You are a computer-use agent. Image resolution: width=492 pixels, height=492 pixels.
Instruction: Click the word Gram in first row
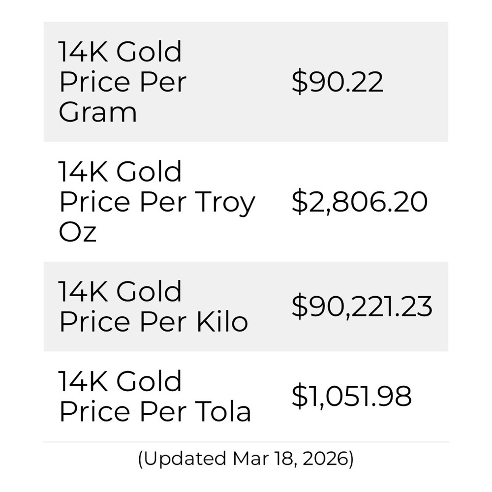97,112
